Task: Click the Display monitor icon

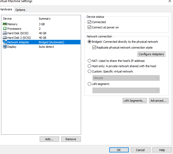Action: coord(5,47)
